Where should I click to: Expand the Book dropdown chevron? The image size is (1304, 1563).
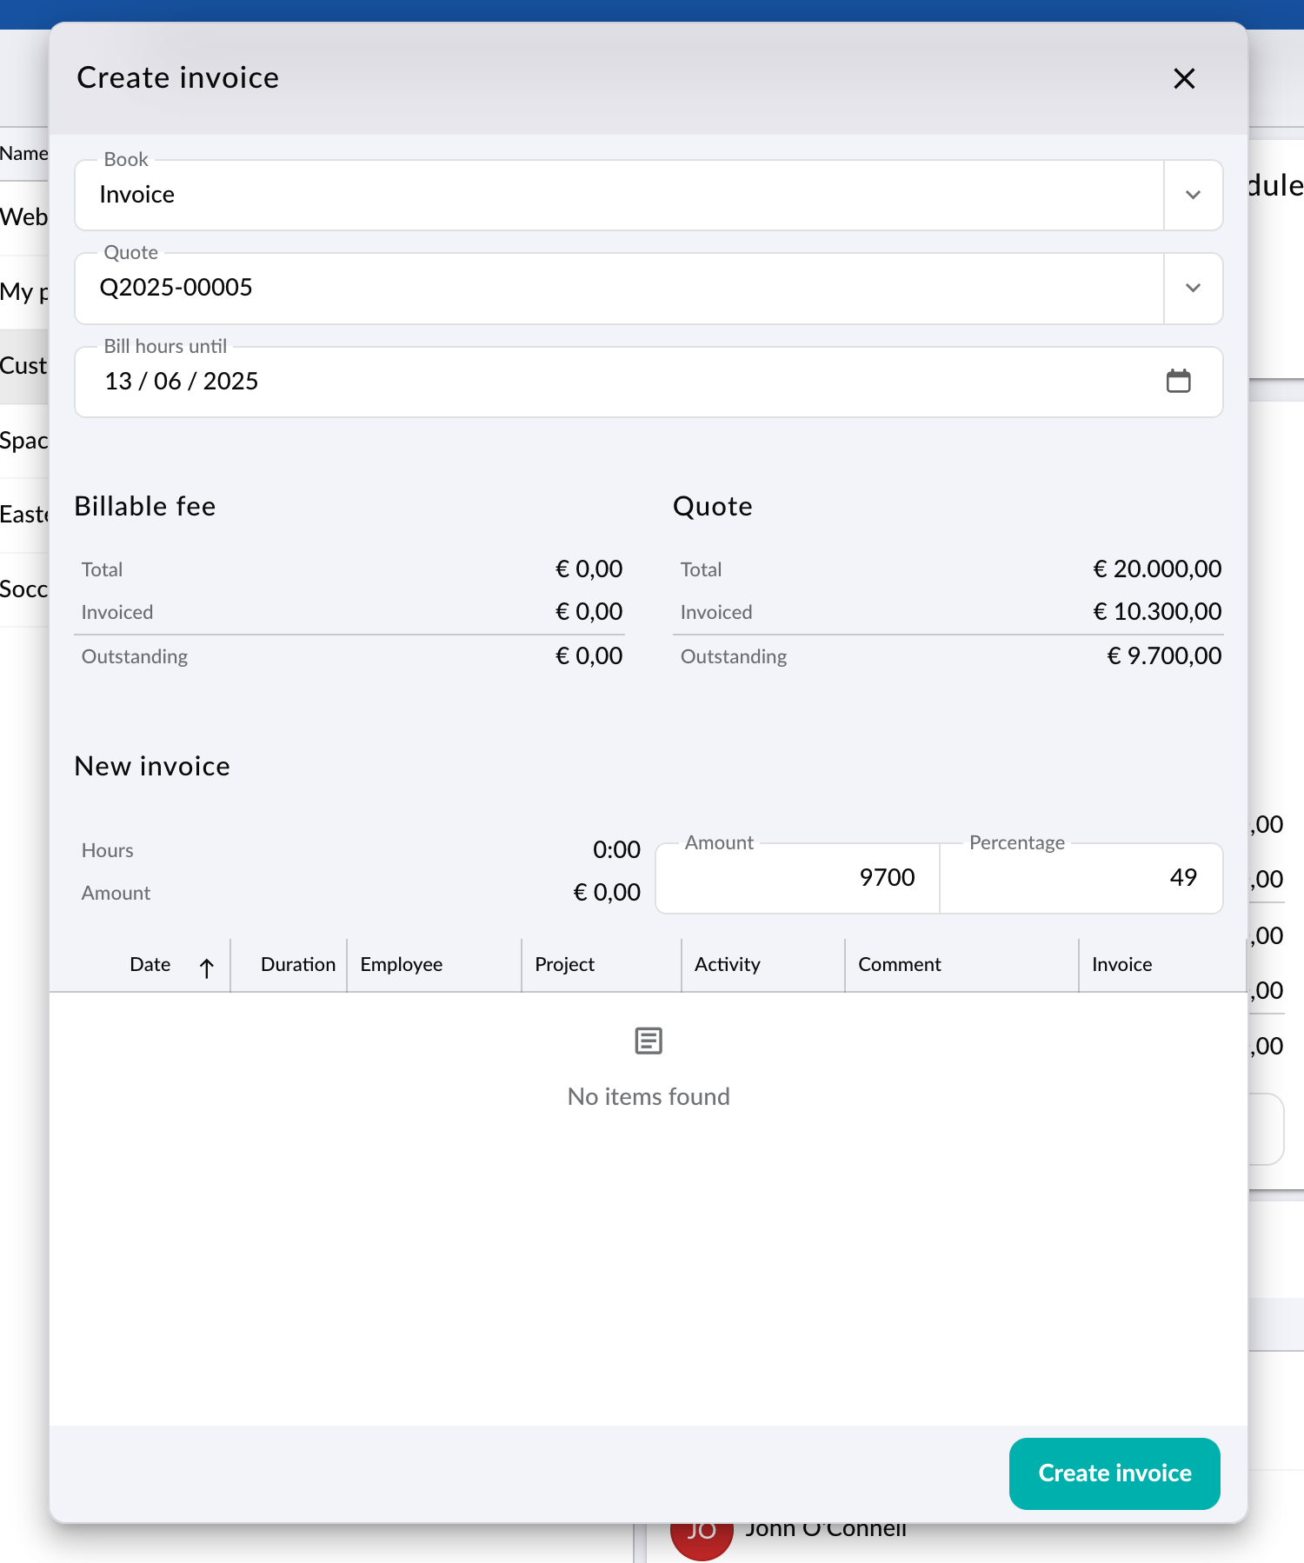coord(1193,195)
